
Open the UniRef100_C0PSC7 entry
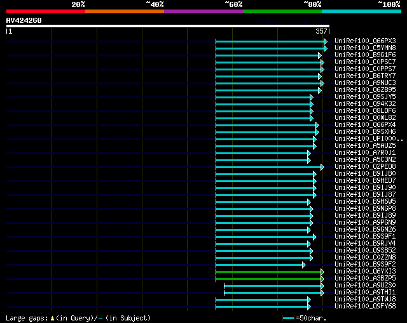pyautogui.click(x=365, y=62)
